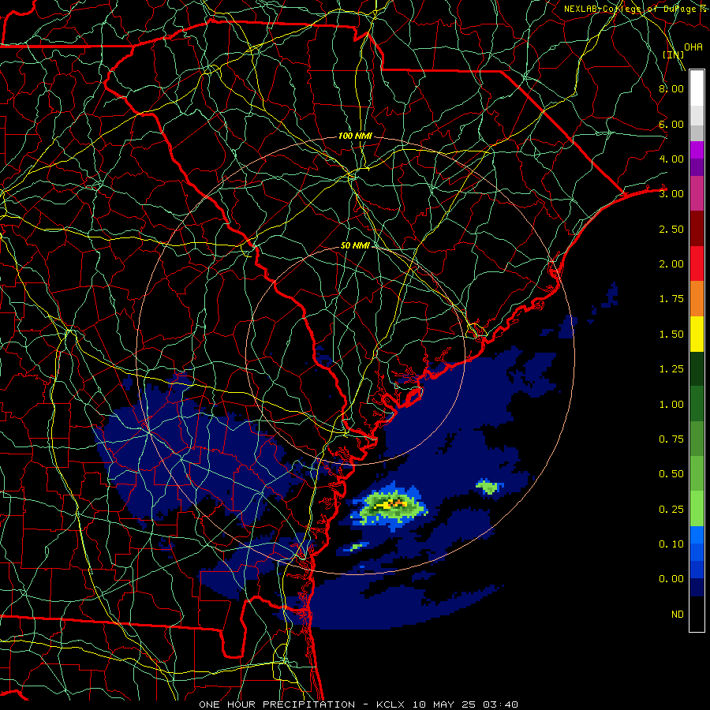Click the 0.75 legend value
The height and width of the screenshot is (710, 710).
coord(671,439)
